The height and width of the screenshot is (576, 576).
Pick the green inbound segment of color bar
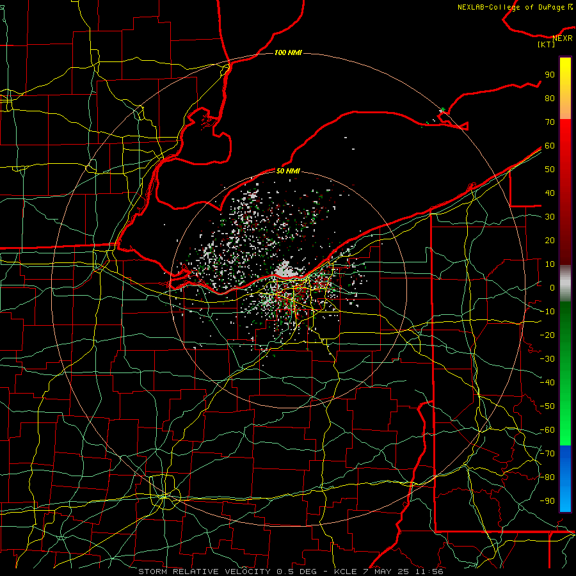[565, 374]
